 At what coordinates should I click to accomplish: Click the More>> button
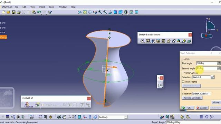(x=216, y=102)
